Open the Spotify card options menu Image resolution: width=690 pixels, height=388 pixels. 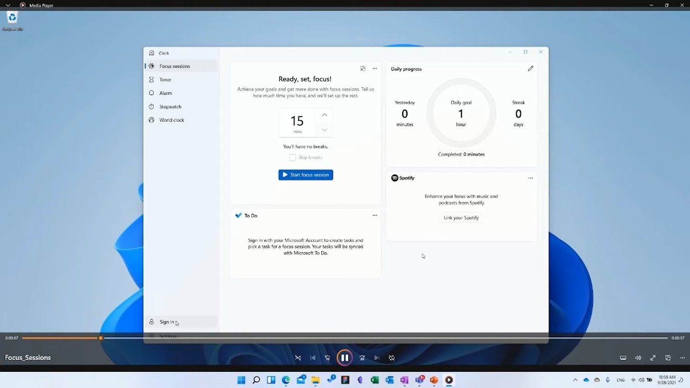pyautogui.click(x=530, y=178)
